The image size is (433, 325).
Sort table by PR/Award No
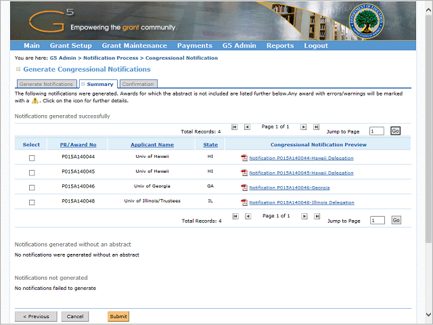(78, 144)
